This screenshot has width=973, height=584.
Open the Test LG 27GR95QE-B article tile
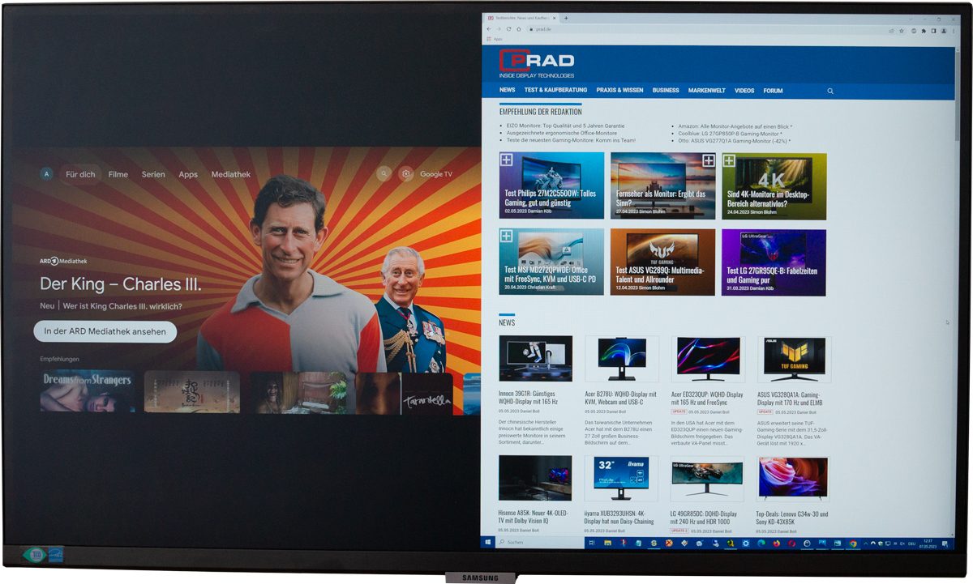[774, 262]
